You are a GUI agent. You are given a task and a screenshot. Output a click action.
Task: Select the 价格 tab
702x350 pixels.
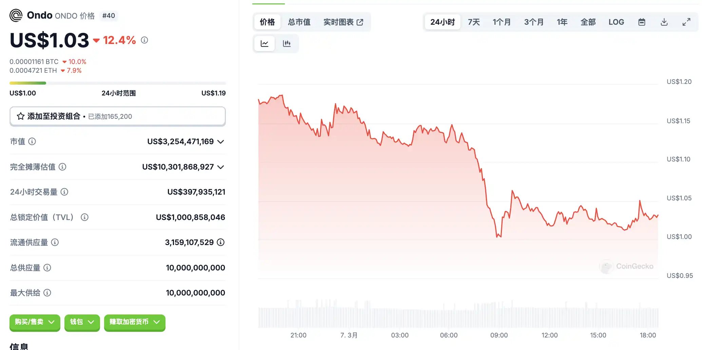point(267,22)
